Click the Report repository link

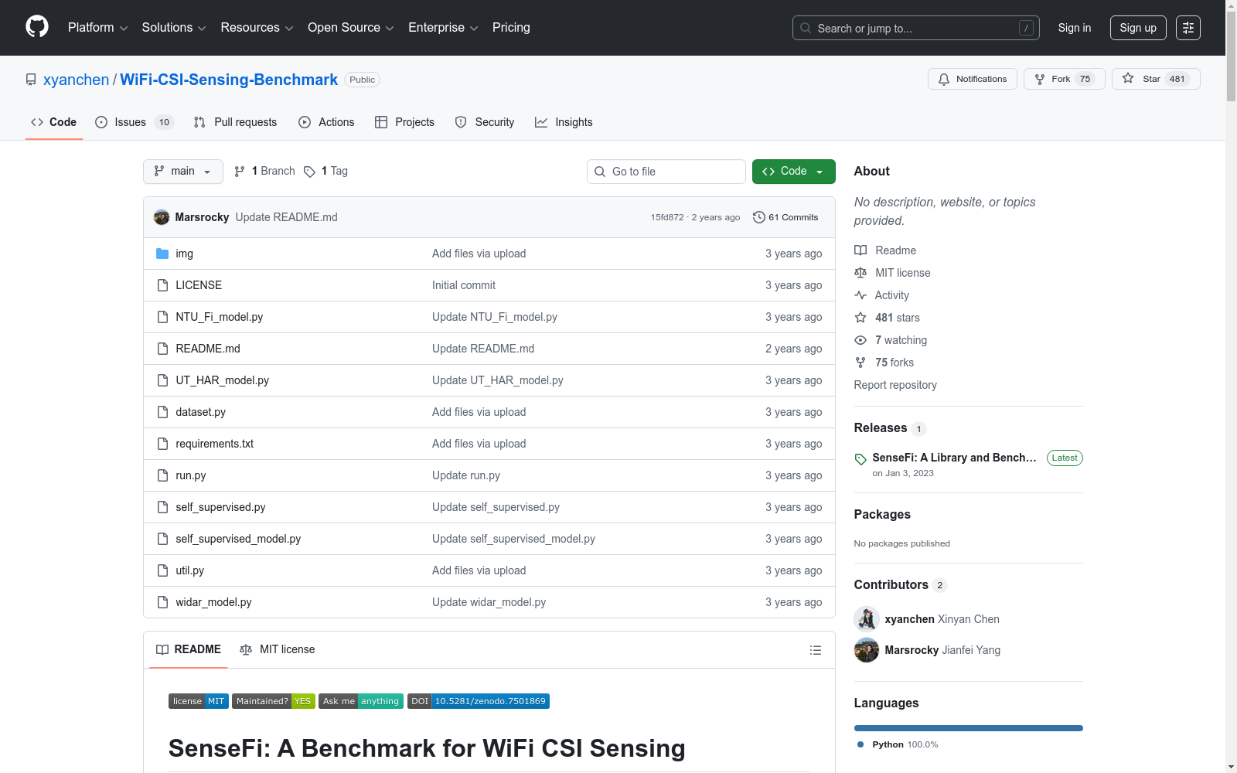pos(895,385)
